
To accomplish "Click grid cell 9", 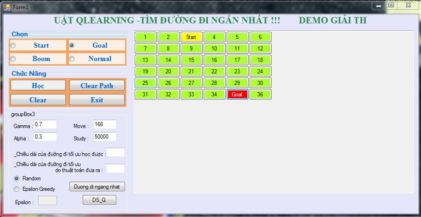I will (x=192, y=49).
